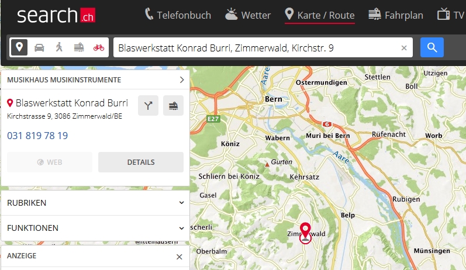Click the Köniz label on the map

[x=230, y=144]
